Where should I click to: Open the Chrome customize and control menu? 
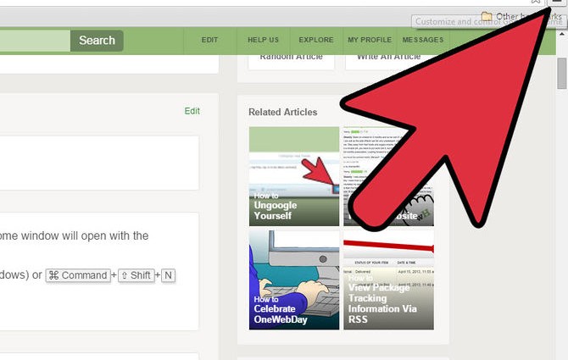(x=559, y=4)
